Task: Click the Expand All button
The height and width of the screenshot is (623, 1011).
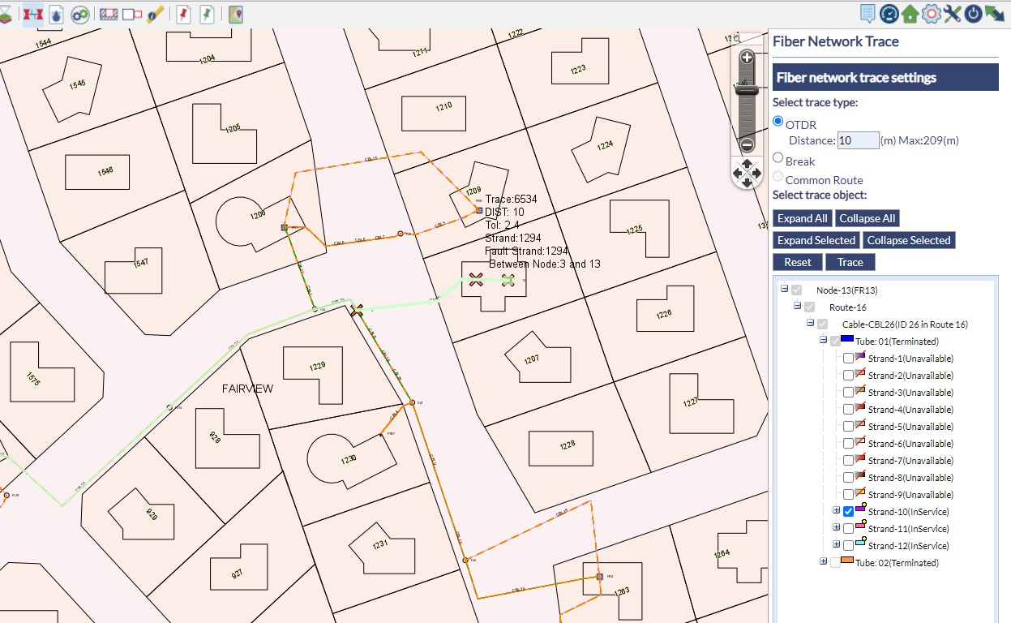Action: (x=802, y=218)
